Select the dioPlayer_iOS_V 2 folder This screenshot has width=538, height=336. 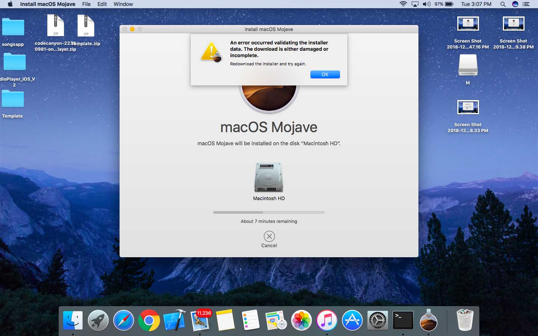click(x=15, y=62)
